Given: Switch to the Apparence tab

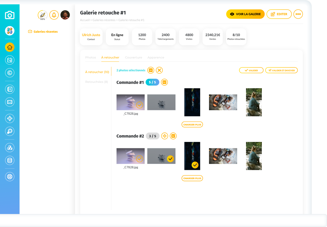Looking at the screenshot, I should [156, 57].
